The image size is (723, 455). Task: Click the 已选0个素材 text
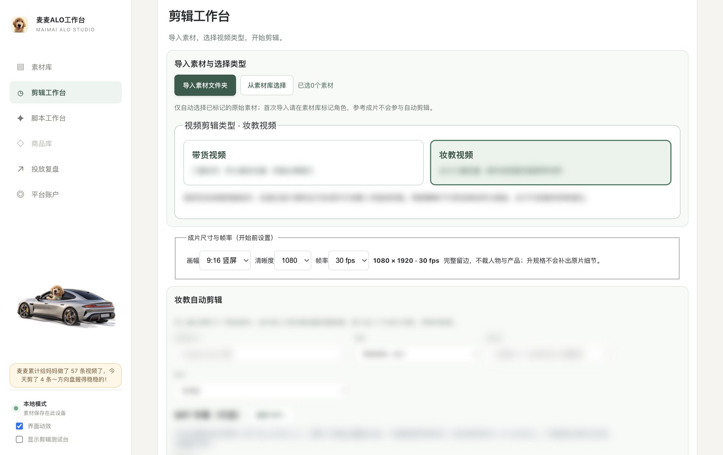(x=315, y=85)
